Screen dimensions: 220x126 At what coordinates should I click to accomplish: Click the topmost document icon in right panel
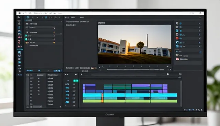point(177,23)
